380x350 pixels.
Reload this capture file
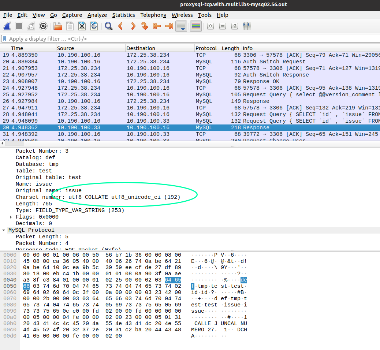click(x=94, y=26)
